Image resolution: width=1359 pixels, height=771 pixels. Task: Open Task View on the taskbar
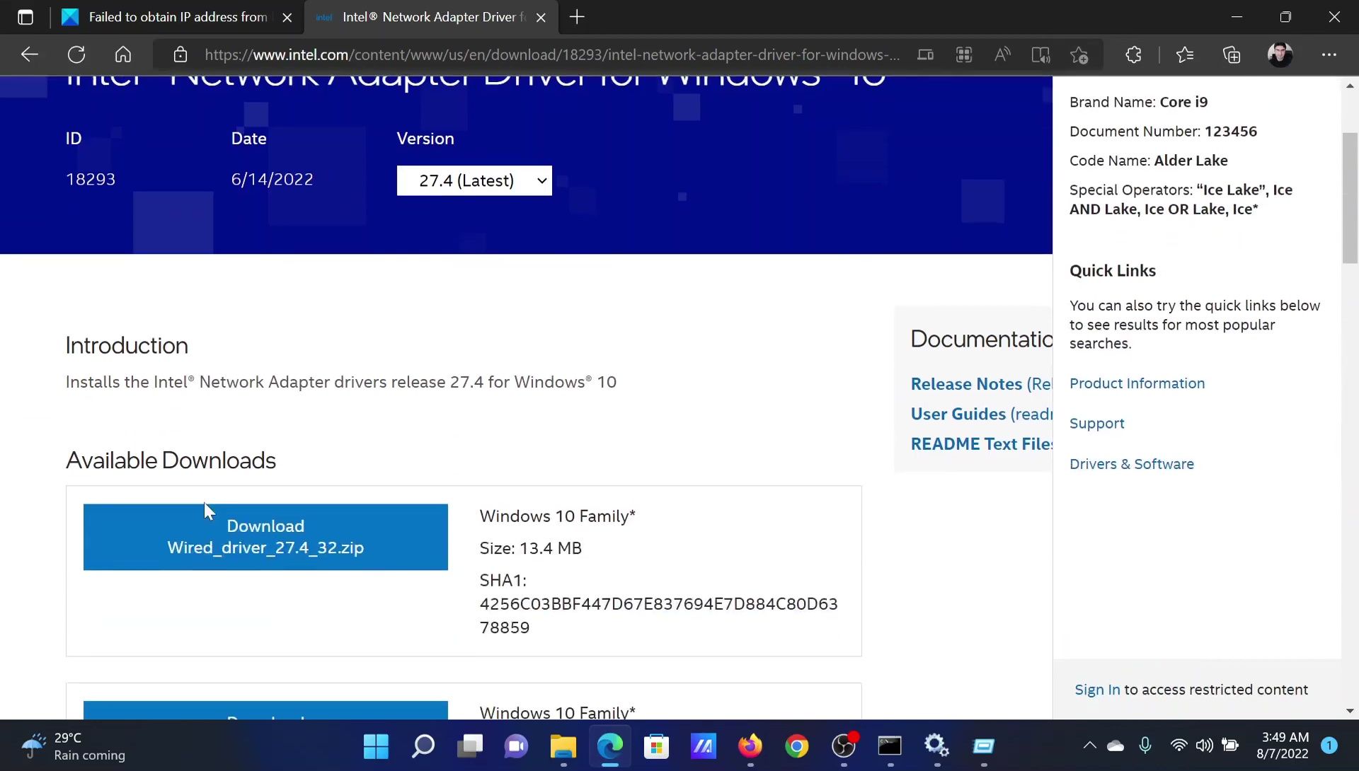(x=469, y=746)
